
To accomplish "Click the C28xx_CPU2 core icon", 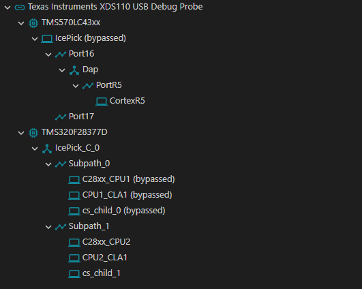I will tap(74, 243).
